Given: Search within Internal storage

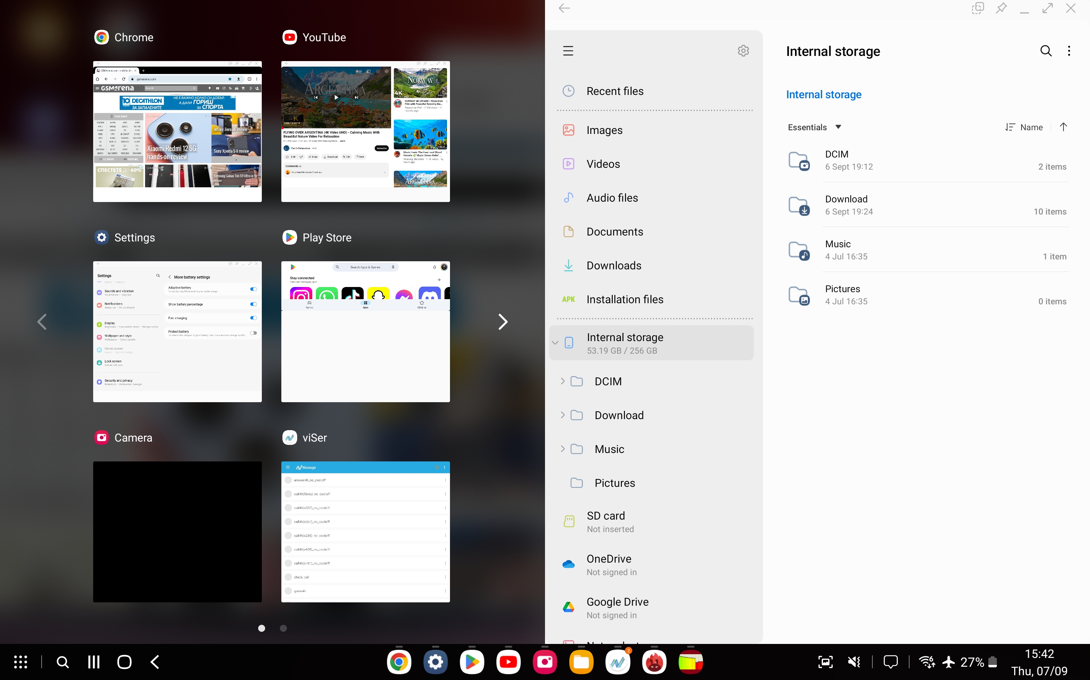Looking at the screenshot, I should point(1046,51).
